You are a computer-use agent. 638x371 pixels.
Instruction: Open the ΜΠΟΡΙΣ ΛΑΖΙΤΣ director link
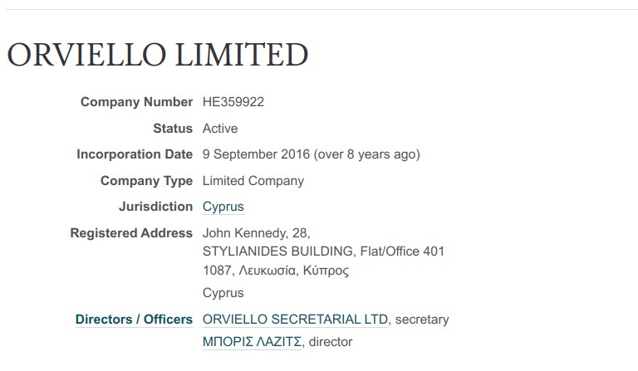tap(252, 342)
